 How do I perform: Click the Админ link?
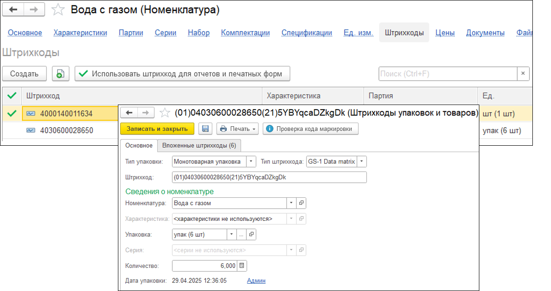tap(256, 281)
